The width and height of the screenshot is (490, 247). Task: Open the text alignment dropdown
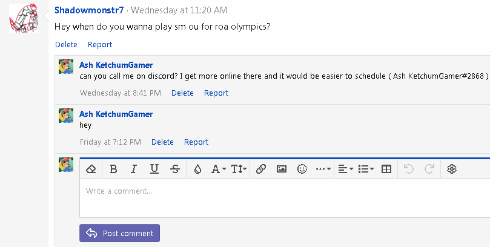point(345,170)
